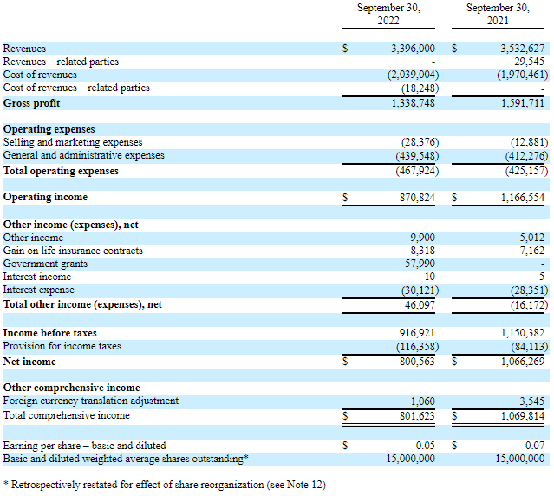Click 'General and administrative expenses' label
Screen dimensions: 554x496
tap(84, 155)
